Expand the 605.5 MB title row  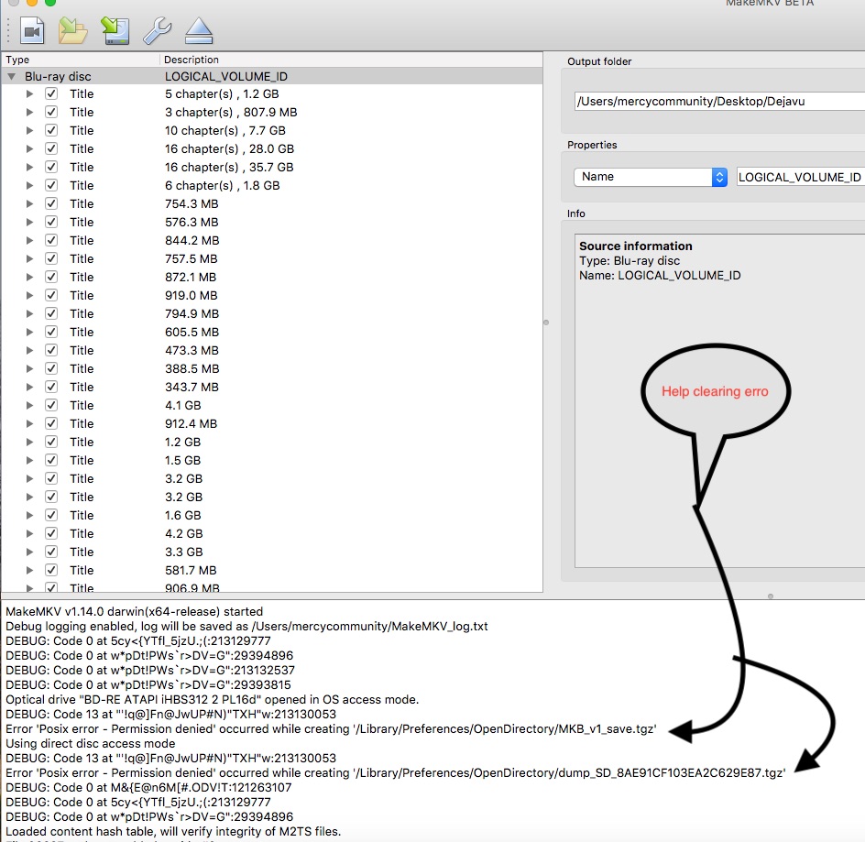(x=29, y=332)
